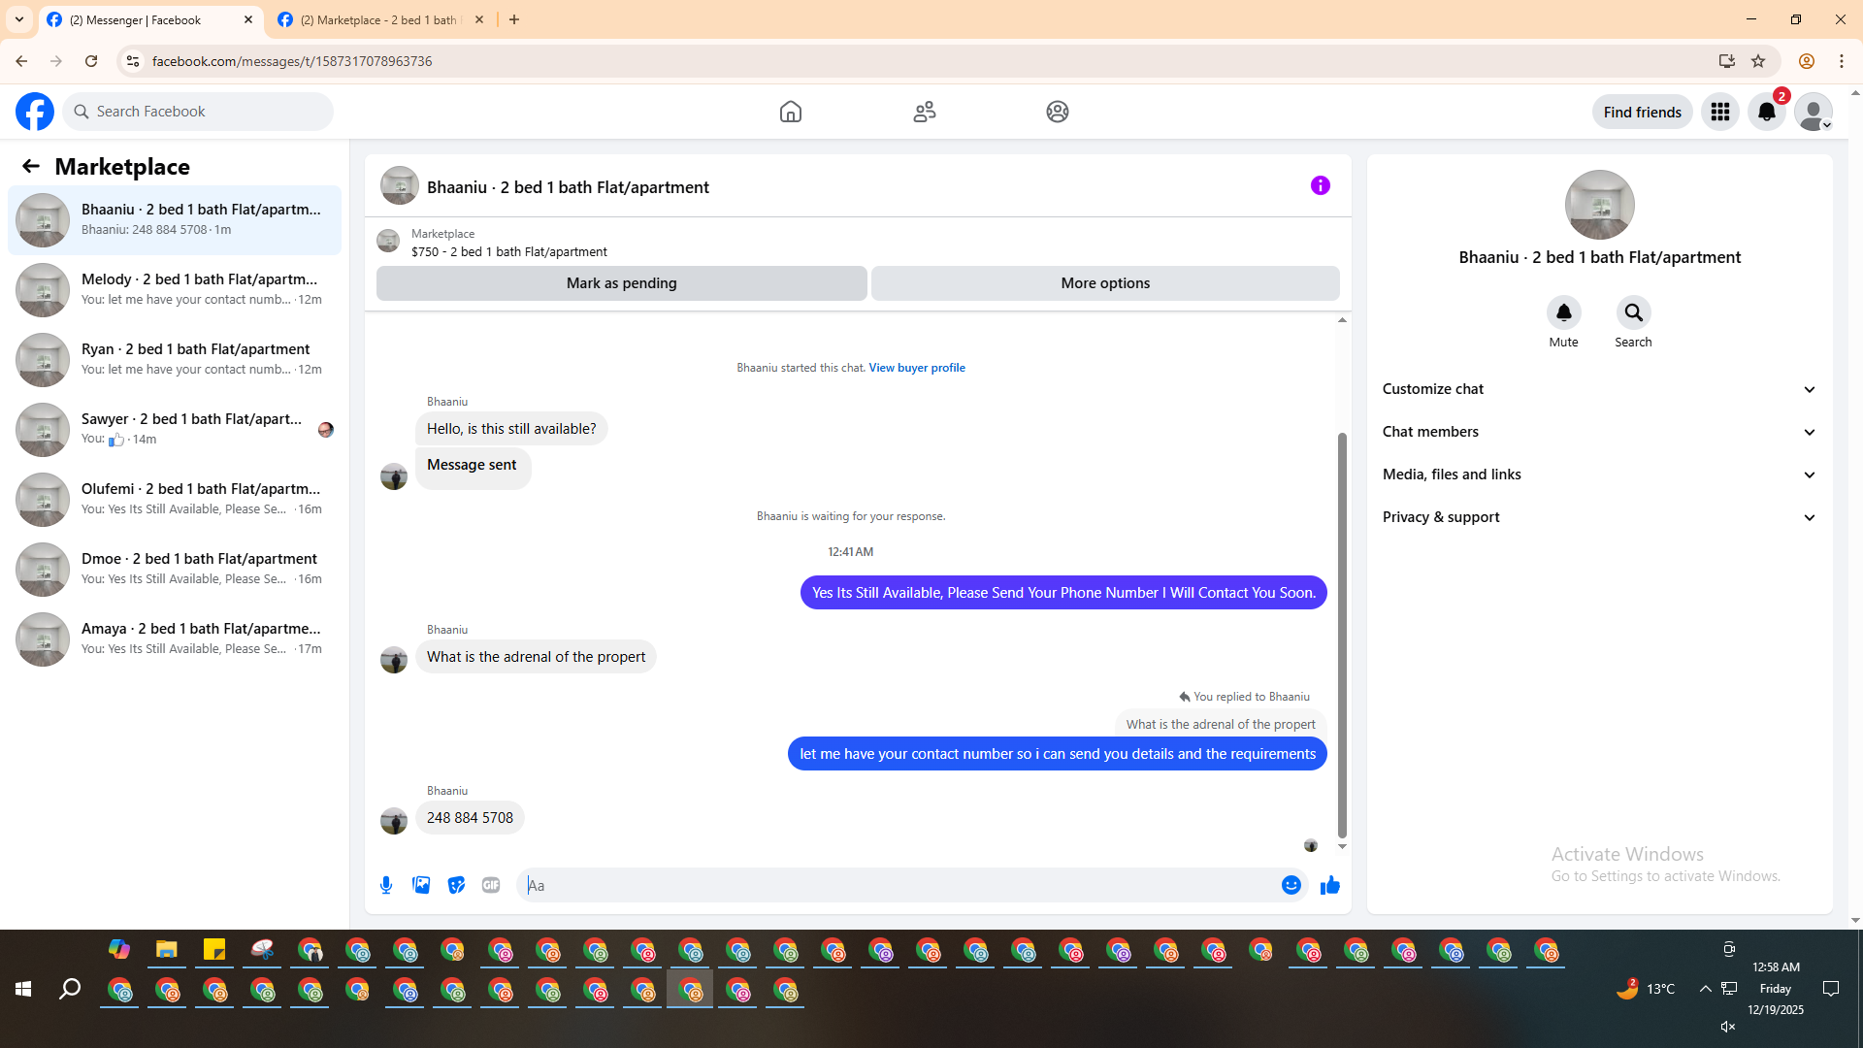This screenshot has height=1048, width=1863.
Task: Switch to the Marketplace browser tab
Action: click(x=378, y=19)
